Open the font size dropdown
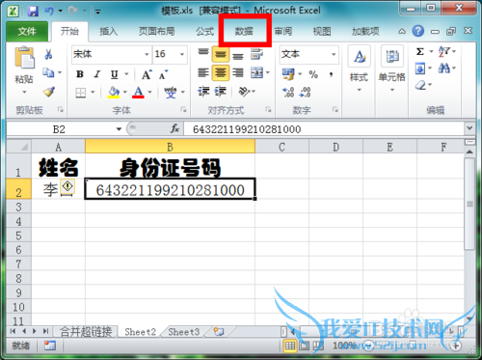Viewport: 482px width, 360px height. pos(182,54)
